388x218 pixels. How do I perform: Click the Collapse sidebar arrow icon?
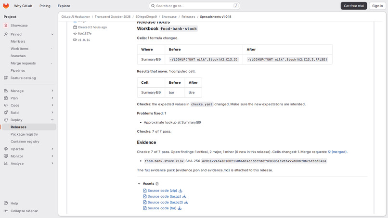[x=6, y=211]
